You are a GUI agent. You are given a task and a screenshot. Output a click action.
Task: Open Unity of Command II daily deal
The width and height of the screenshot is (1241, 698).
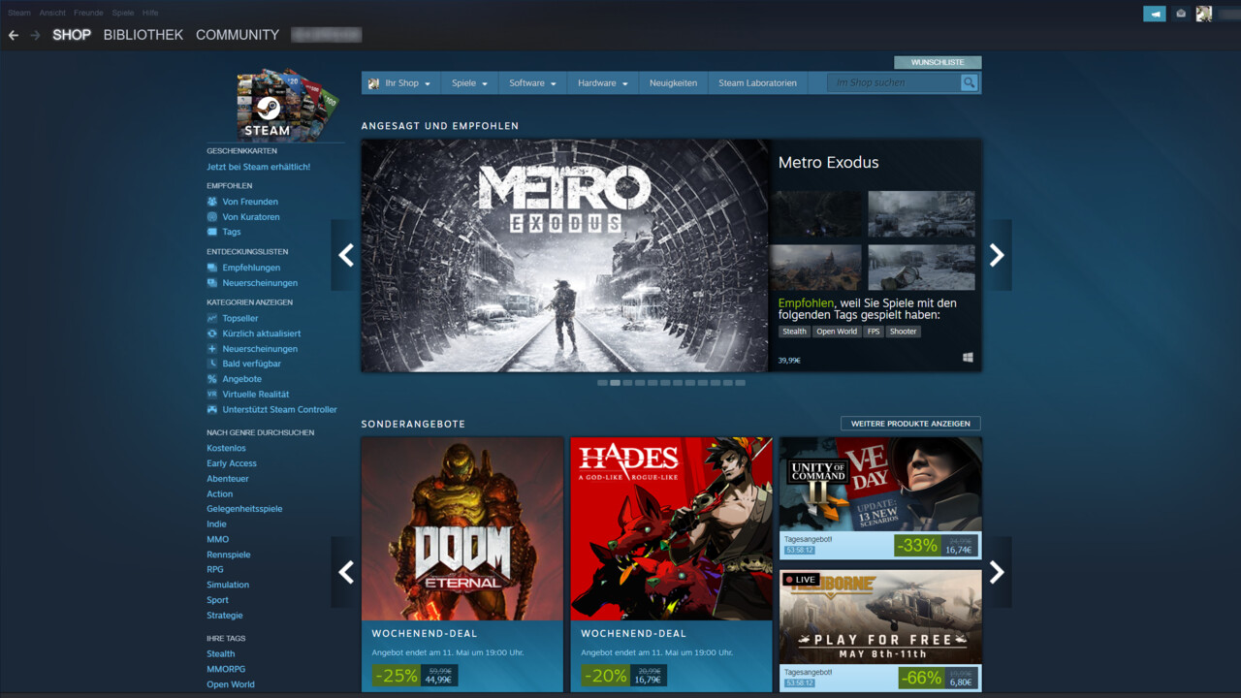tap(880, 498)
